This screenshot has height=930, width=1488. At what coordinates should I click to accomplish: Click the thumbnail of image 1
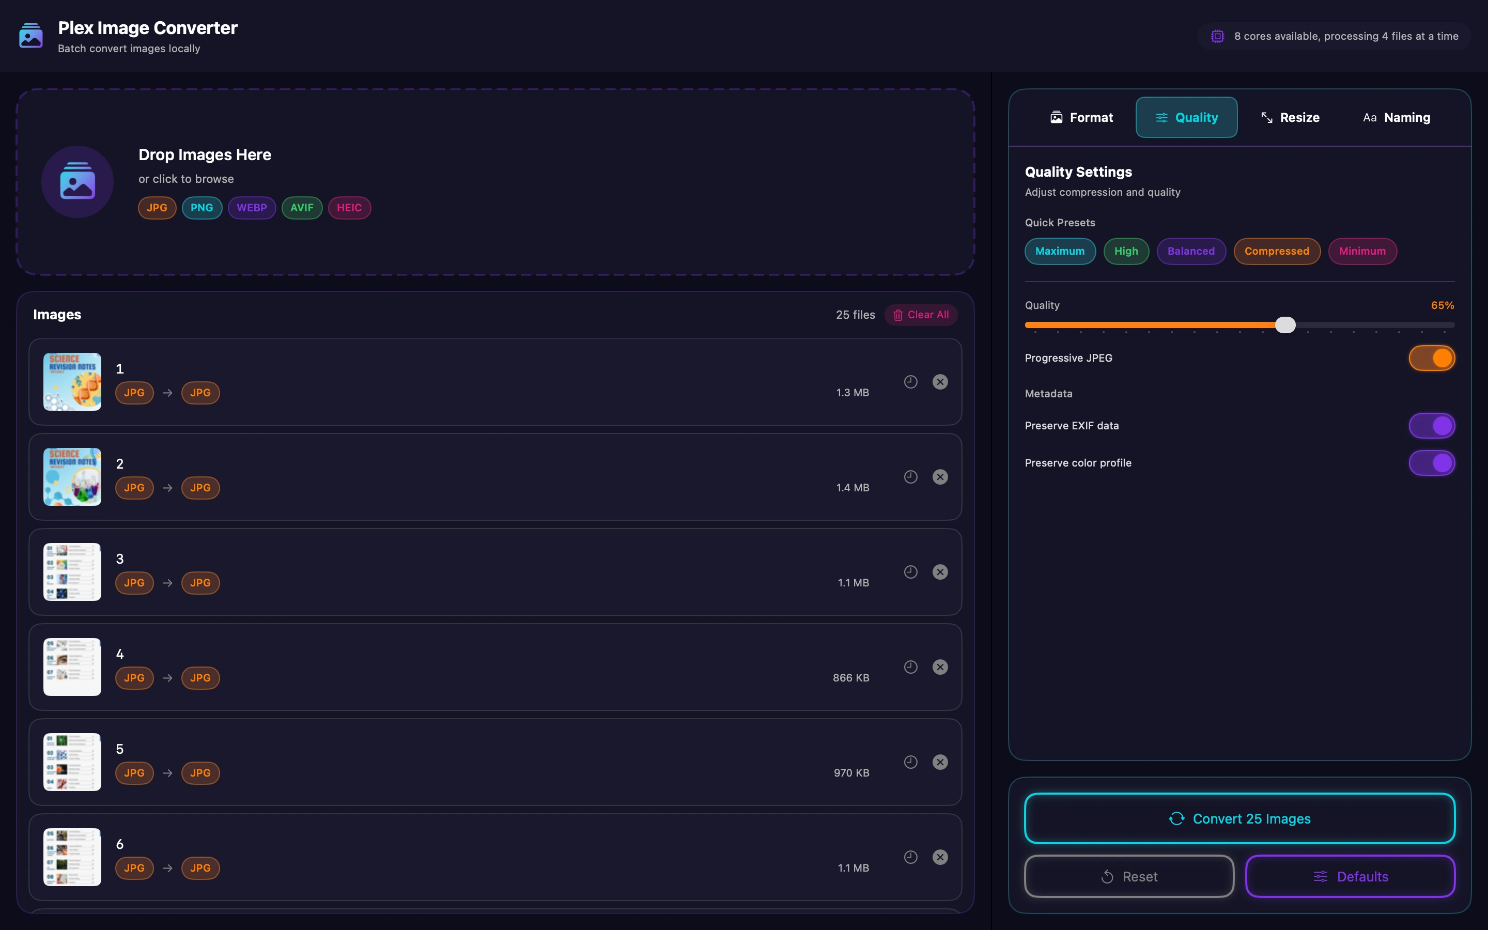tap(72, 382)
